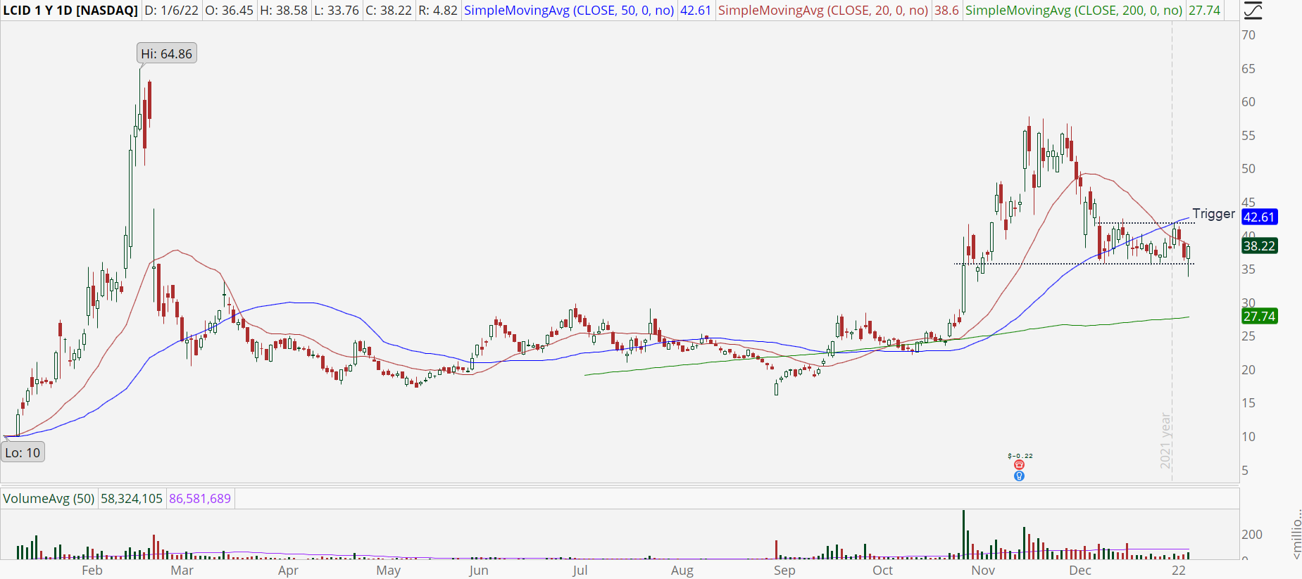Click the O: 36.45 open value
The image size is (1302, 579).
[x=227, y=11]
